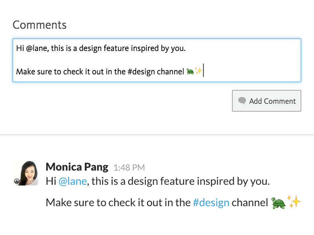This screenshot has height=235, width=314.
Task: Click the sparkles emoji inside the comment box
Action: tap(199, 71)
